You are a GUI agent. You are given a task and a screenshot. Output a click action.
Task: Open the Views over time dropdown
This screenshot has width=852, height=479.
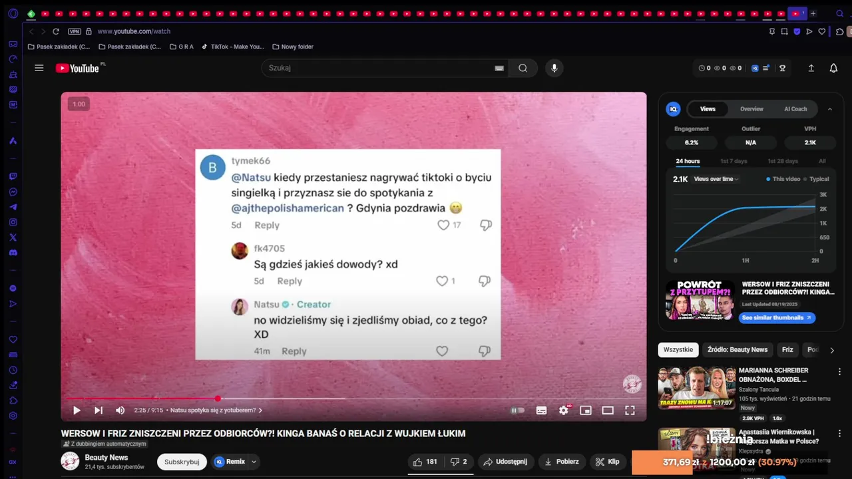pyautogui.click(x=716, y=179)
